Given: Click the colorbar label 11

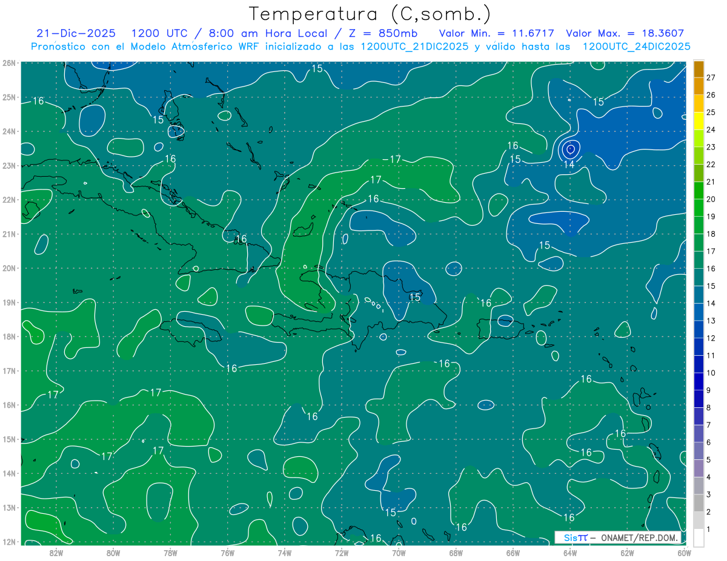Looking at the screenshot, I should click(x=711, y=355).
